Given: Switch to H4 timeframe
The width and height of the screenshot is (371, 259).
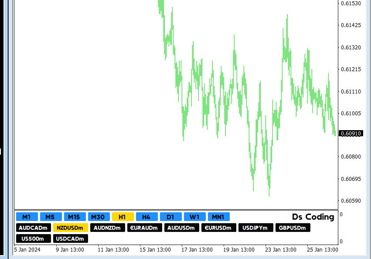Looking at the screenshot, I should pyautogui.click(x=146, y=217).
